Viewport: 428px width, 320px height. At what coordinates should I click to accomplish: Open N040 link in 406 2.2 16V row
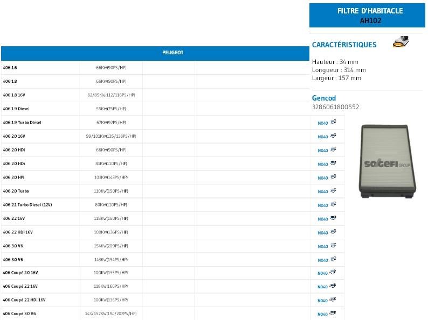pyautogui.click(x=323, y=219)
